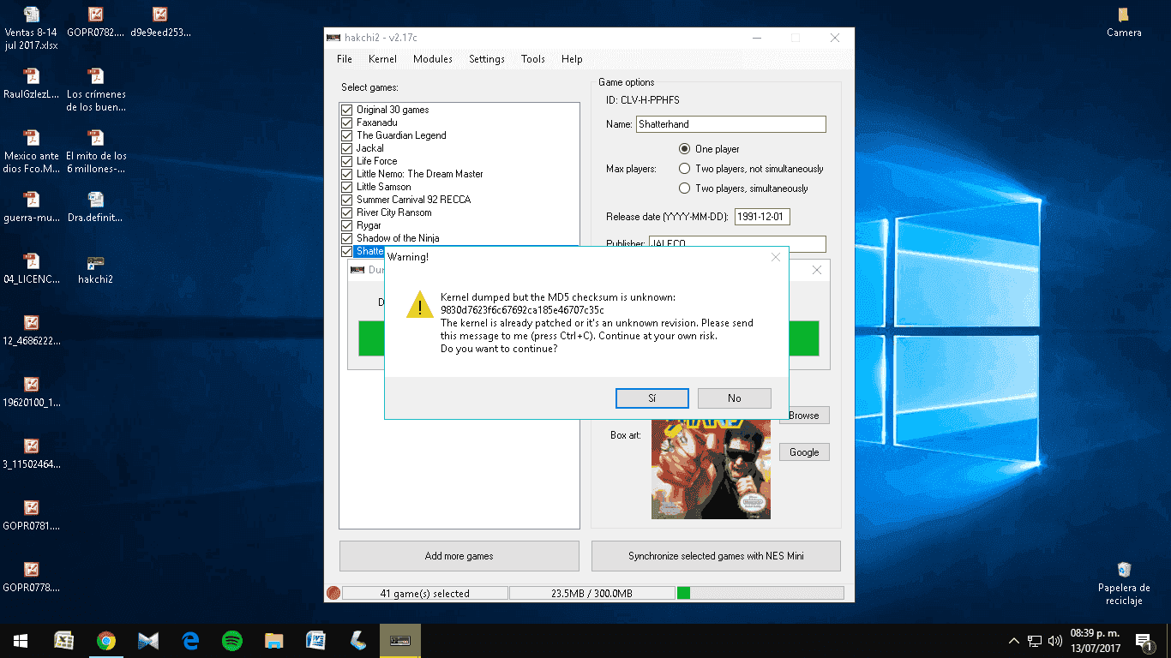This screenshot has width=1171, height=658.
Task: Open the Action Center notifications icon
Action: point(1143,641)
